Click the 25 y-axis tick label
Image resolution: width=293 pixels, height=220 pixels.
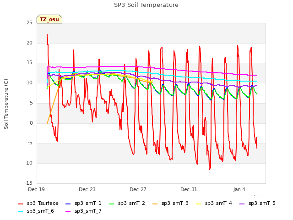tap(29, 23)
